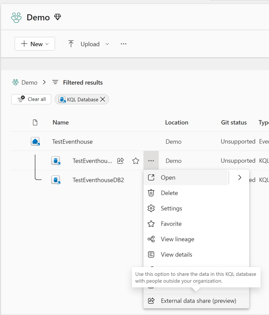Click the TestEventhouseDB2 database icon

click(x=56, y=180)
